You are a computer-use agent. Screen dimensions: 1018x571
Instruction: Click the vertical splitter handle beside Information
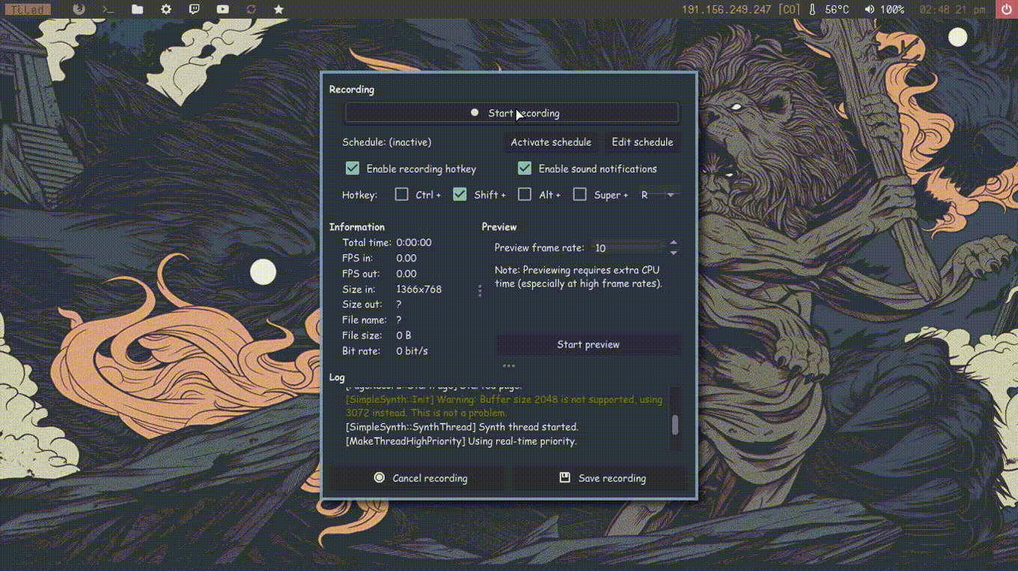pos(480,290)
